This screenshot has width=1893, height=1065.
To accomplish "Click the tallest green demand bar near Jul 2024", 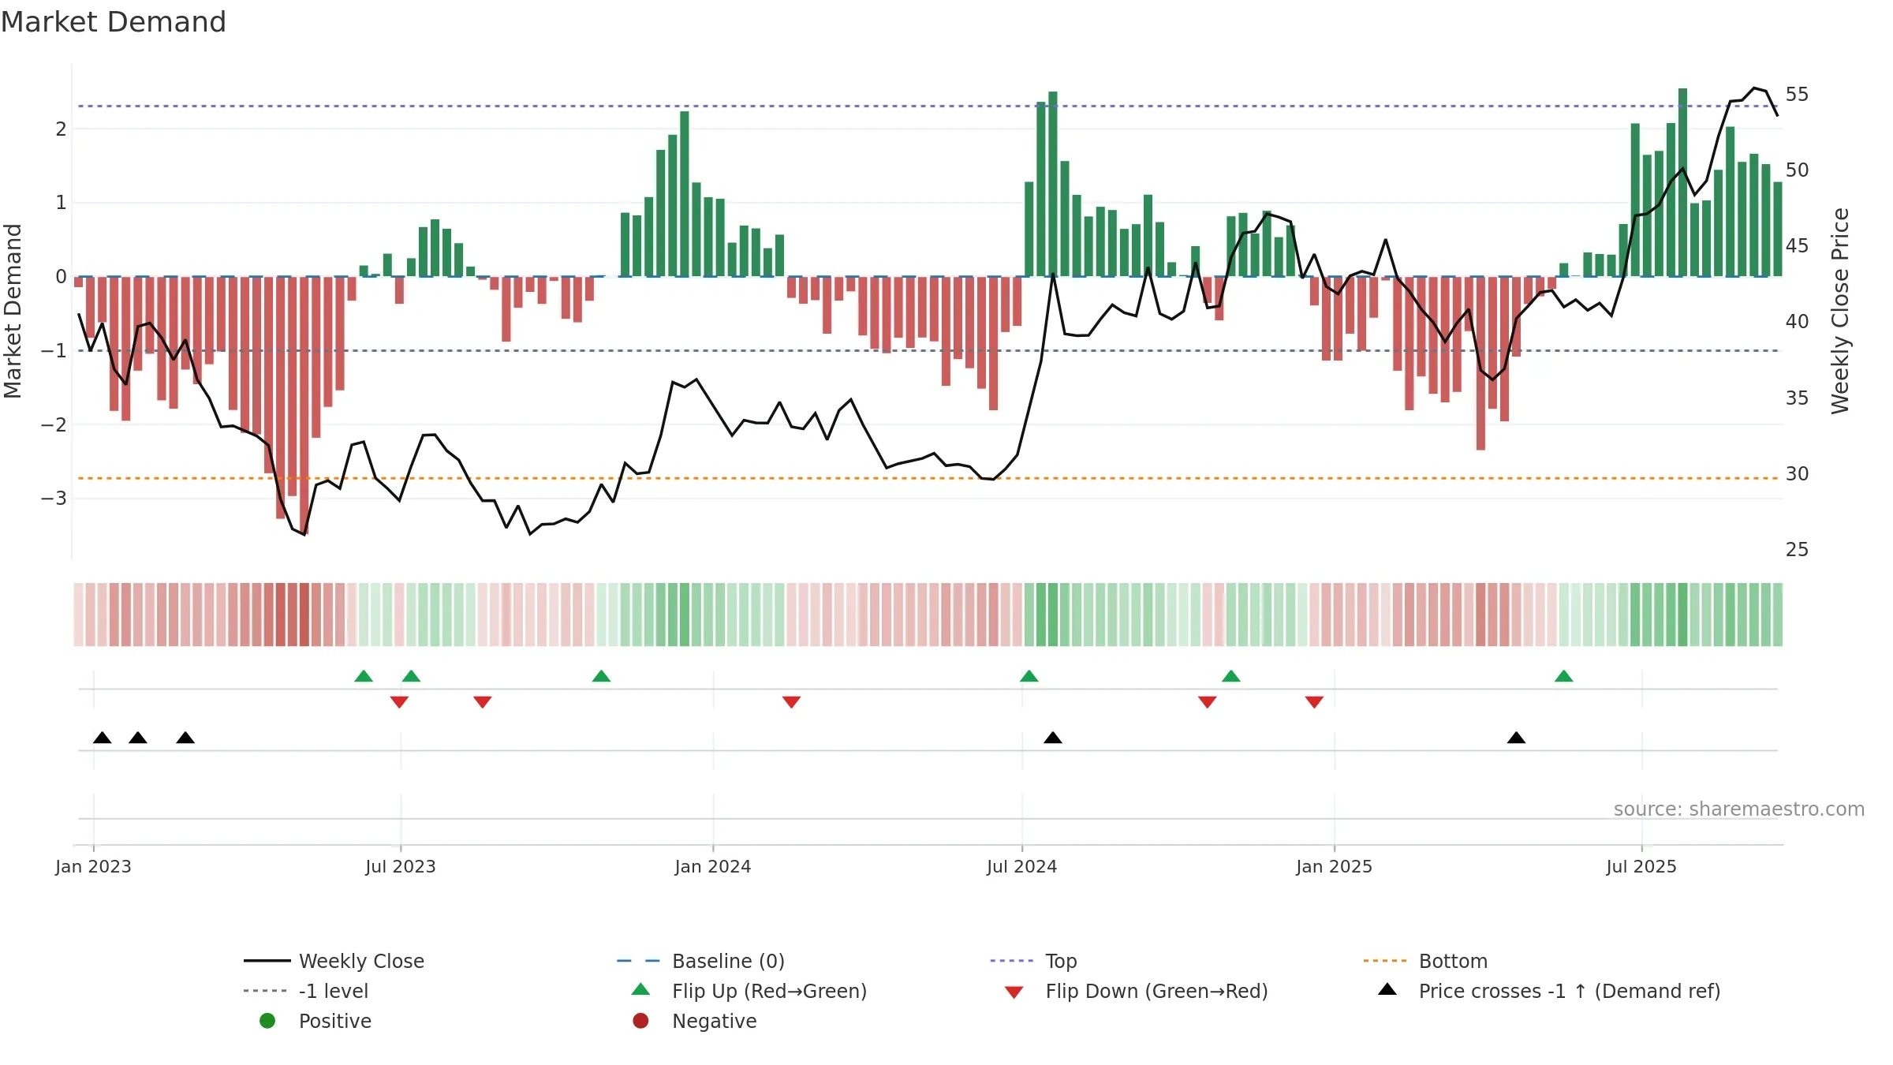I will click(1053, 184).
